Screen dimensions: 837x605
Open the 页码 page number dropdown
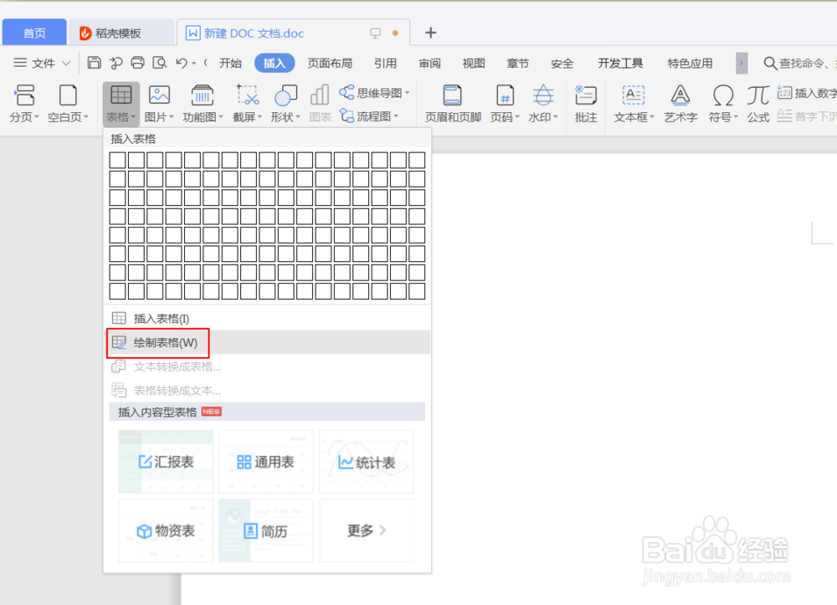click(x=506, y=104)
